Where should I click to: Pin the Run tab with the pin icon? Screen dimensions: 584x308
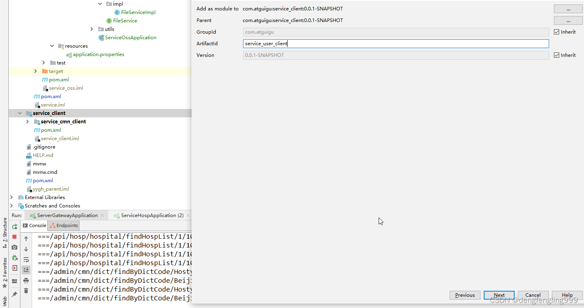[x=14, y=294]
